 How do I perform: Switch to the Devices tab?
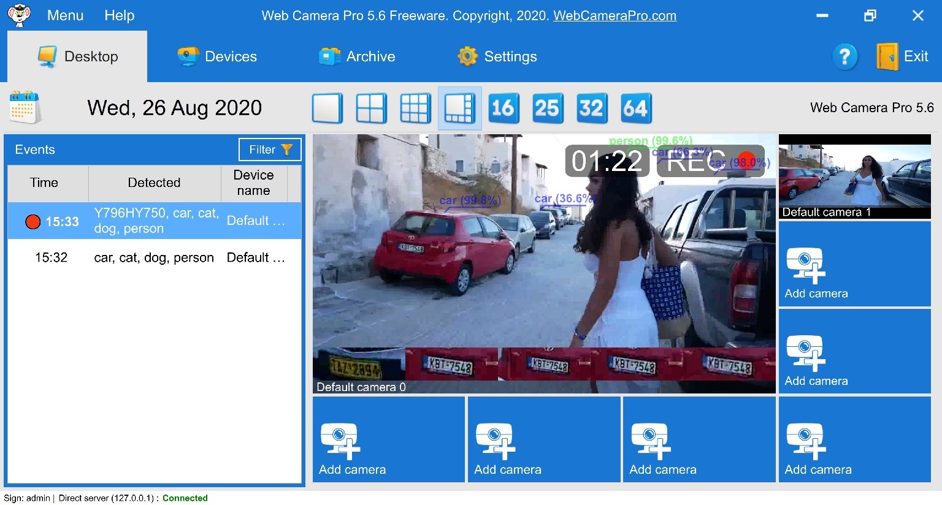coord(216,56)
